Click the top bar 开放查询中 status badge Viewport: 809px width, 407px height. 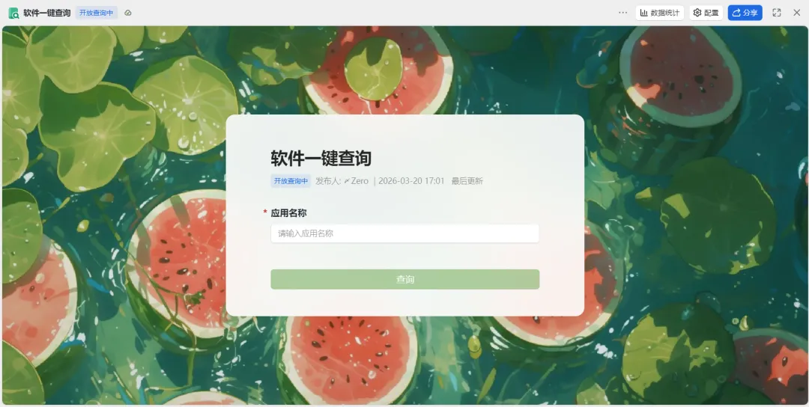[x=97, y=13]
